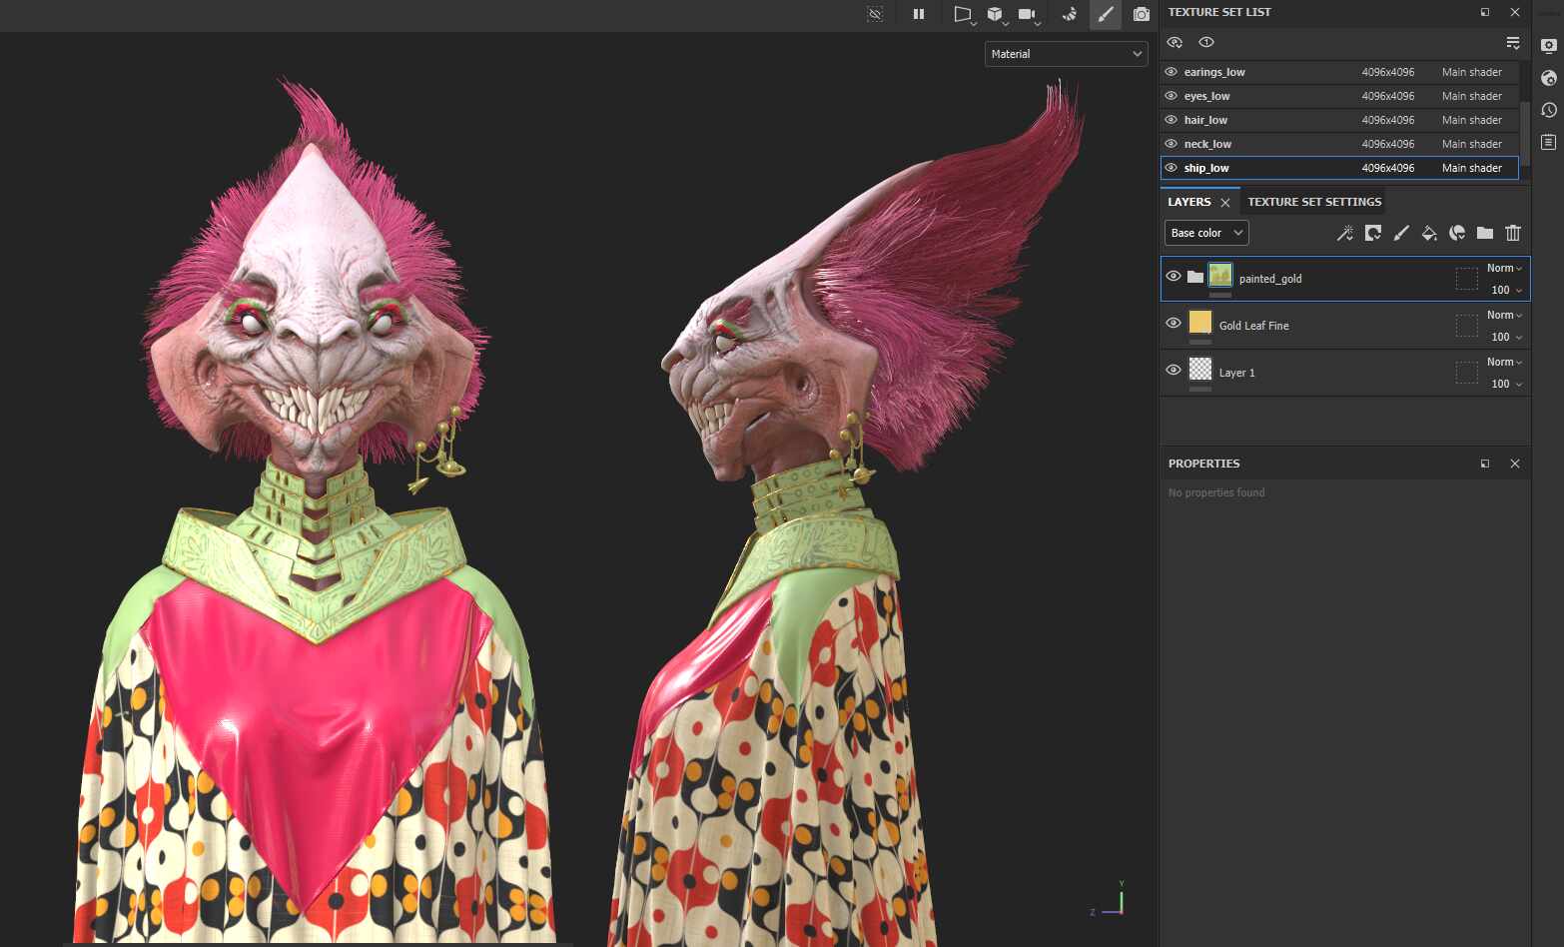Hide the hair_low texture set

[1172, 120]
